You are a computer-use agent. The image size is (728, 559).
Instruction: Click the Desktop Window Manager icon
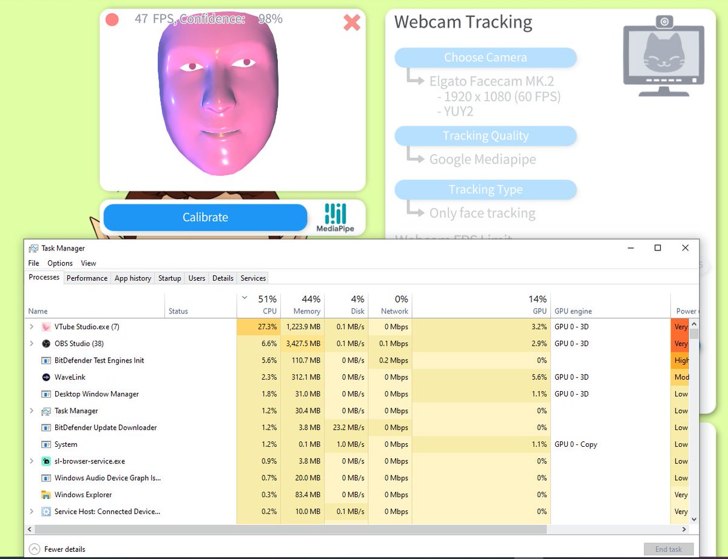pyautogui.click(x=46, y=394)
